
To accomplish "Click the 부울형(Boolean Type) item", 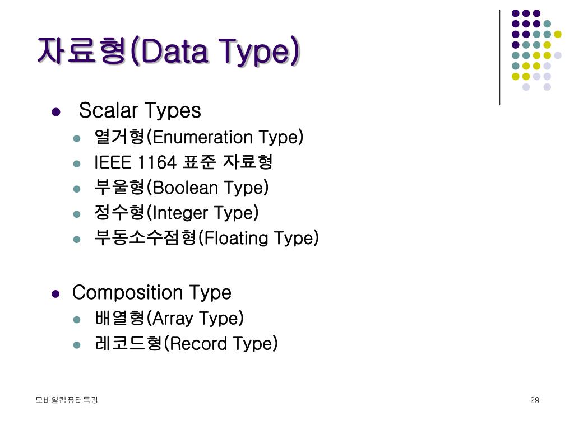I will 181,188.
